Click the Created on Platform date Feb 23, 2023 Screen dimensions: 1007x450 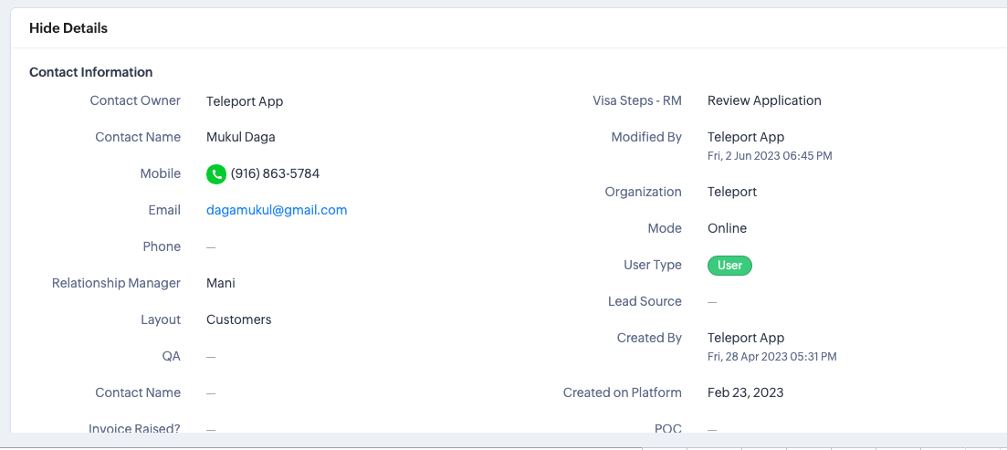[x=745, y=392]
